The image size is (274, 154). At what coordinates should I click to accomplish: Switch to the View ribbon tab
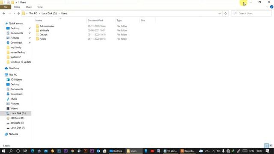tap(40, 7)
